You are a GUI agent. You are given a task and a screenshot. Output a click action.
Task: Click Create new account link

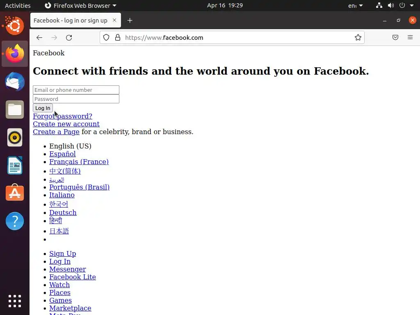coord(66,124)
